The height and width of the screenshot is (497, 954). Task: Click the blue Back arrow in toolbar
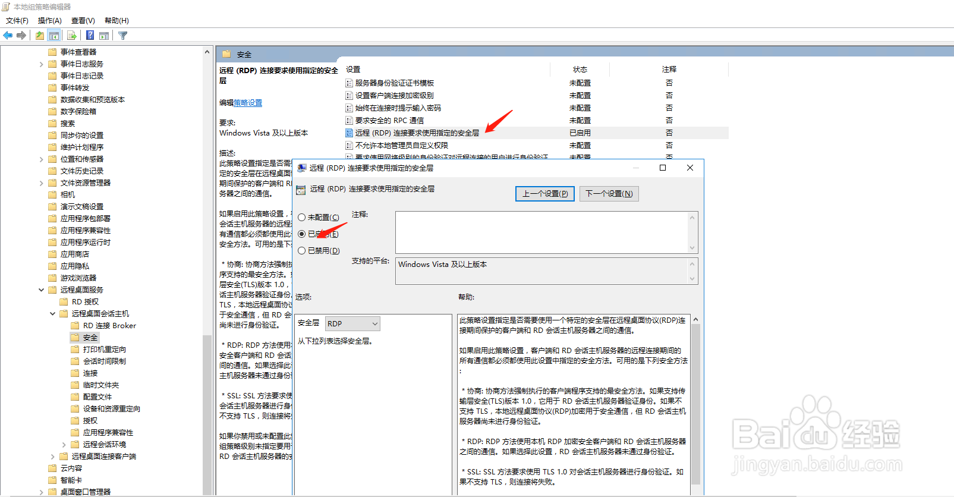[x=8, y=36]
